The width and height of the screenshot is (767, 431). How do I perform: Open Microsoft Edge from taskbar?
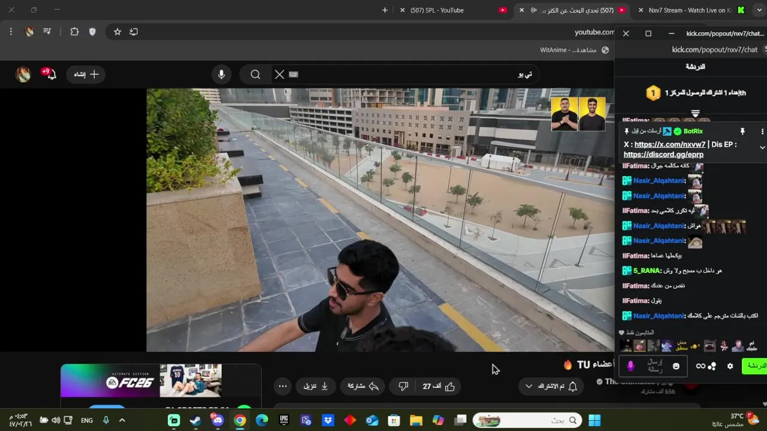click(x=262, y=420)
